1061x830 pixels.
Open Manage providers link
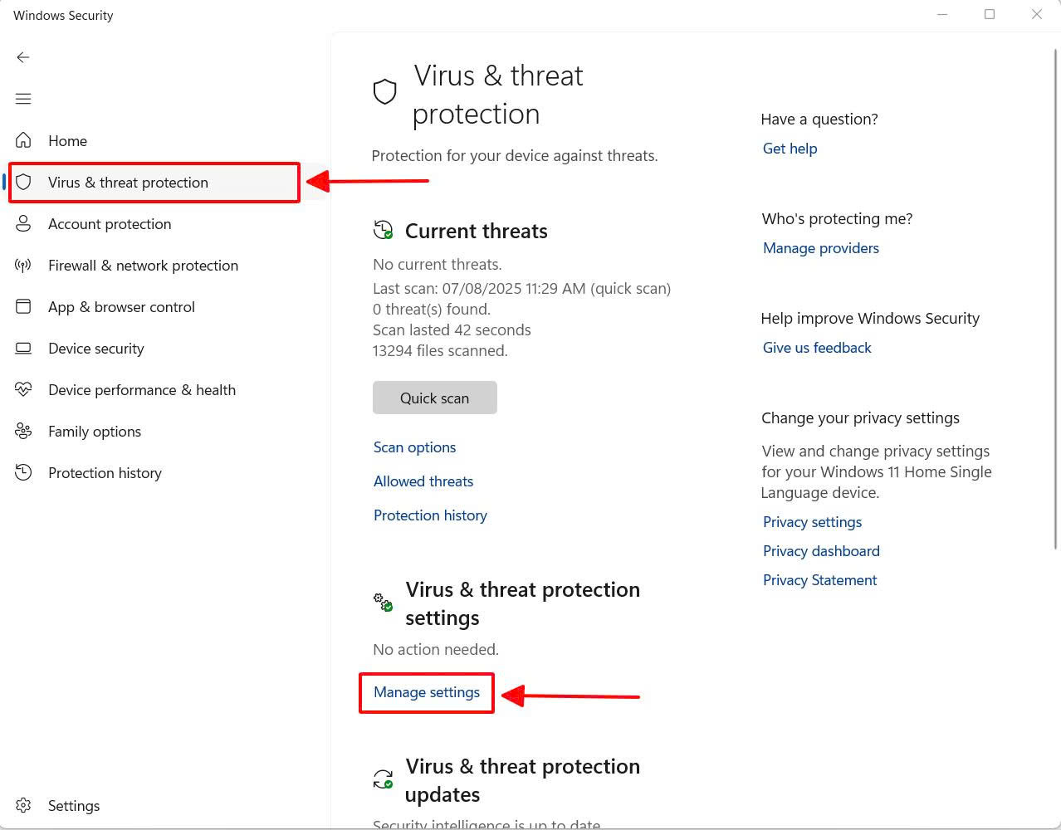tap(820, 248)
